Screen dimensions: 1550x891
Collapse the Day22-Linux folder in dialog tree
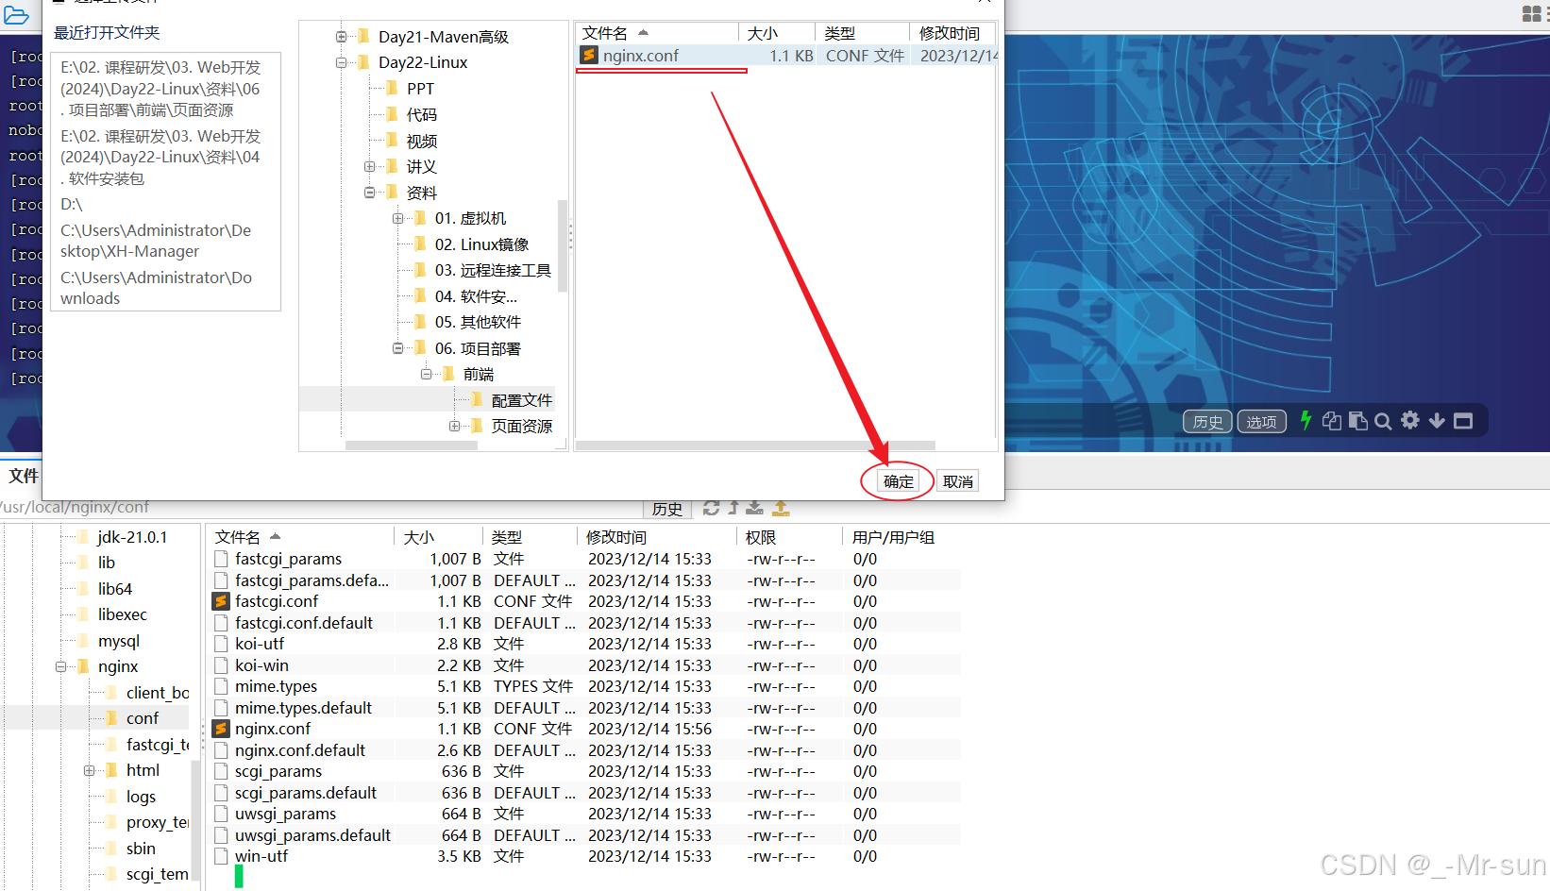pos(341,63)
